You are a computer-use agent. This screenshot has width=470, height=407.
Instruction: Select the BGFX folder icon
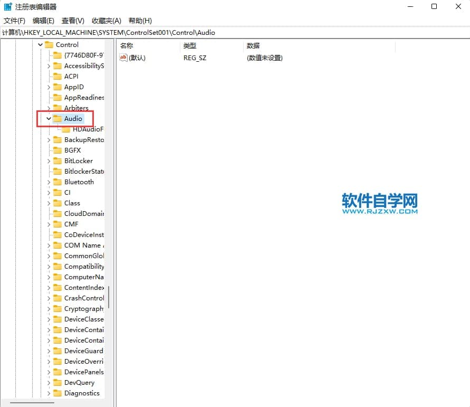(57, 150)
